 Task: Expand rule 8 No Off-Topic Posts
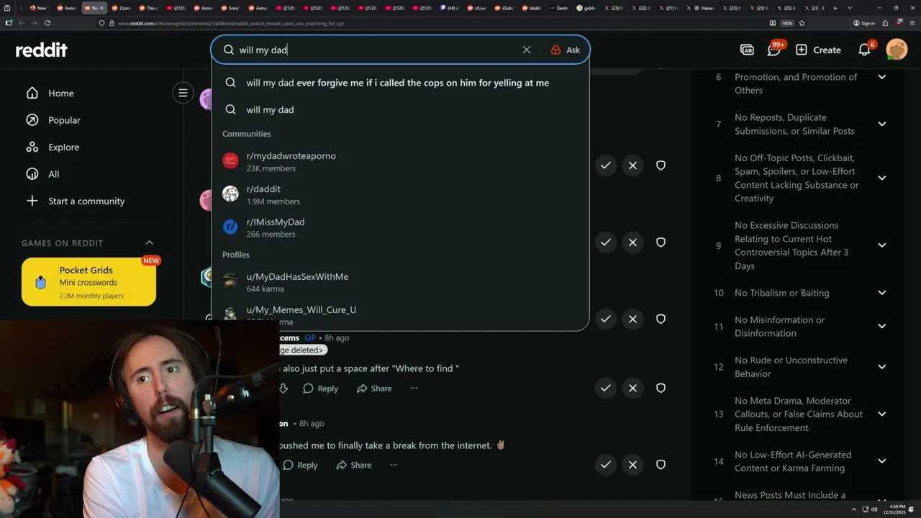pyautogui.click(x=882, y=178)
